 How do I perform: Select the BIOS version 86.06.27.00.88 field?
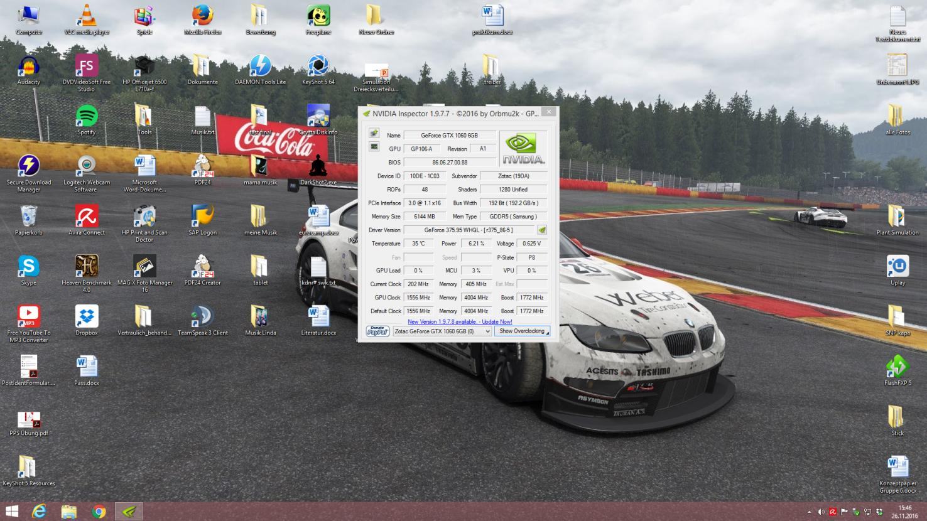tap(449, 162)
